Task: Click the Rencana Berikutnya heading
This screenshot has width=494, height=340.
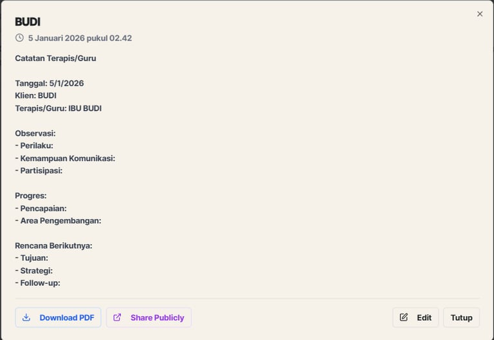Action: tap(53, 245)
